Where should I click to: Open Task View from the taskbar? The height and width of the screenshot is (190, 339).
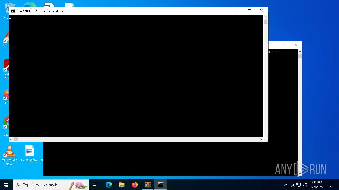95,185
